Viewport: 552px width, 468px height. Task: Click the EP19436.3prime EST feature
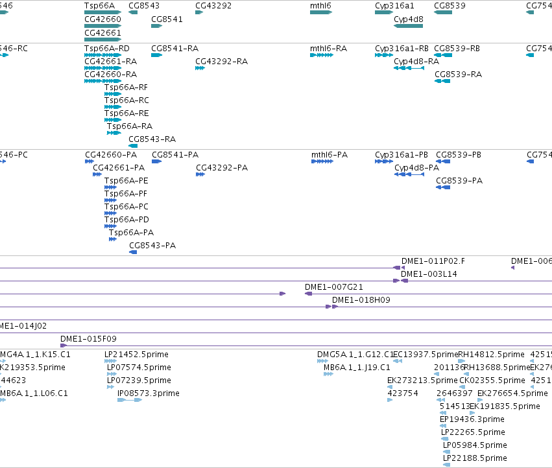click(443, 426)
